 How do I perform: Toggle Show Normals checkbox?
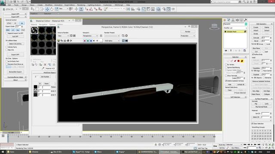(226, 76)
